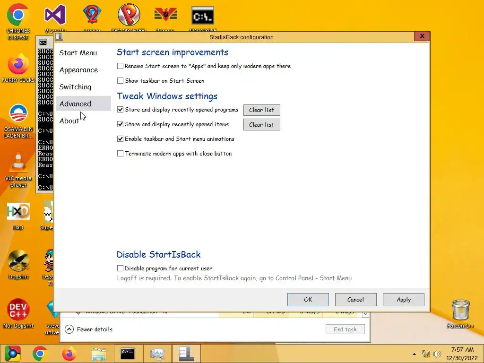Open the command prompt desktop shortcut icon
Viewport: 484px width, 363px height.
click(x=202, y=16)
